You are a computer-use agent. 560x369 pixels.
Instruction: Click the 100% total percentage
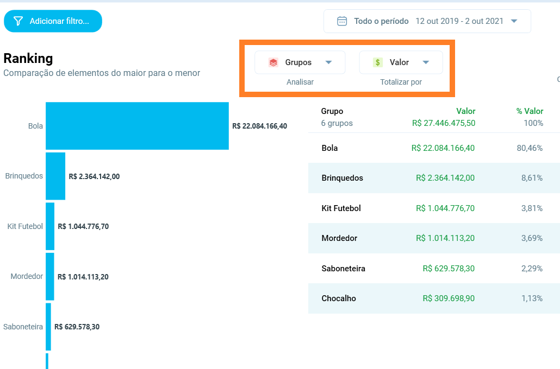(x=533, y=123)
